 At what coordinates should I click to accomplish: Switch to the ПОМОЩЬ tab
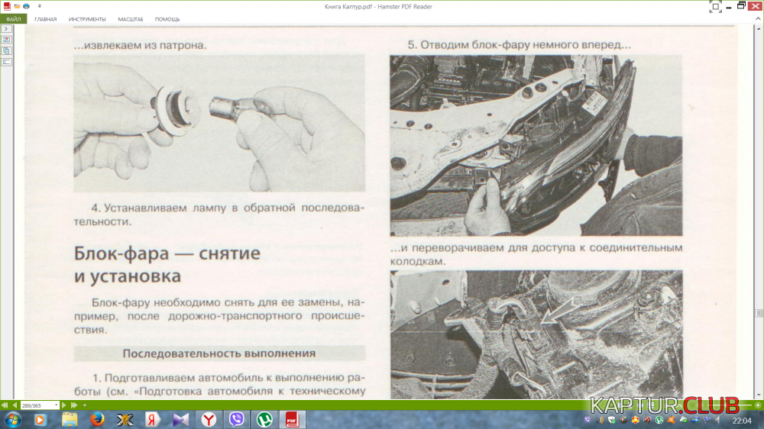(167, 19)
